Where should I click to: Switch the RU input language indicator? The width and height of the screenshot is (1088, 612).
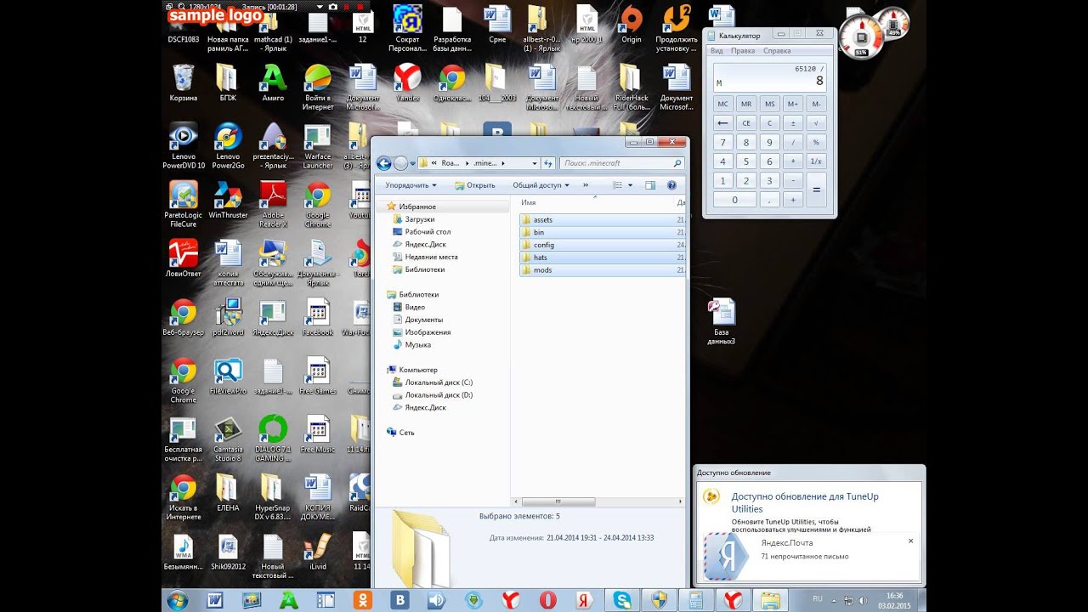[x=818, y=599]
